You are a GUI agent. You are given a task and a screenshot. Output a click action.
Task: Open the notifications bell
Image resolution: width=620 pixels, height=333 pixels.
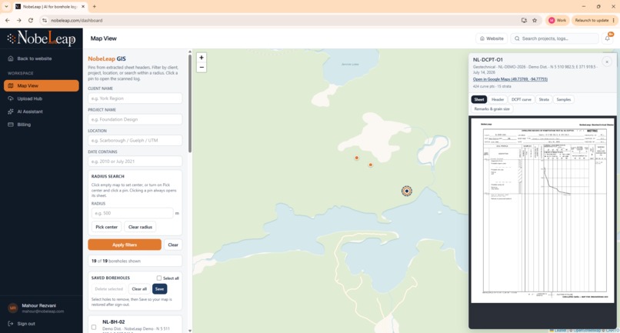tap(608, 38)
